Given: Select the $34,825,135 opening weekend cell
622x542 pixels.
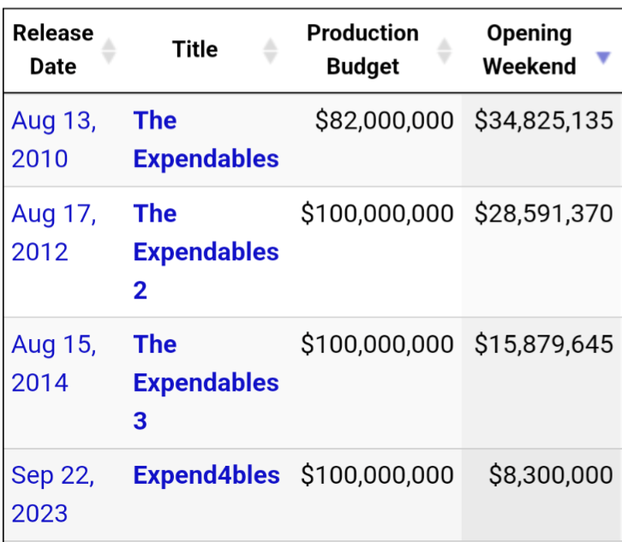Looking at the screenshot, I should [544, 121].
